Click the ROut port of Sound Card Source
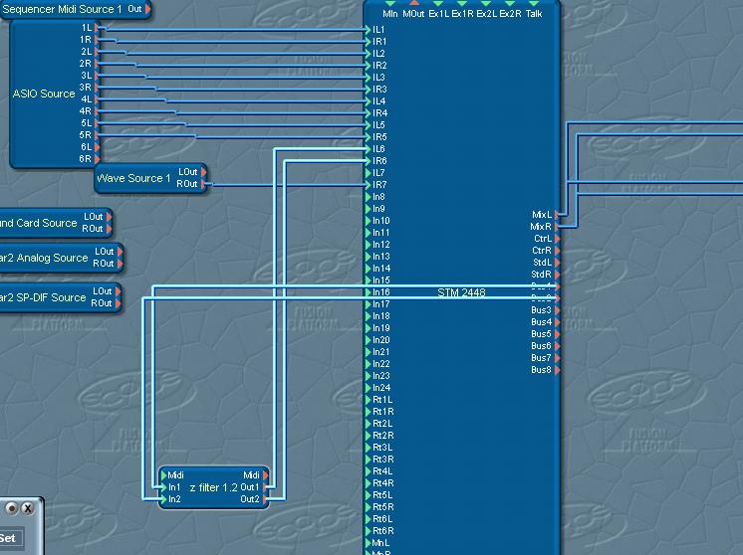 pyautogui.click(x=109, y=229)
